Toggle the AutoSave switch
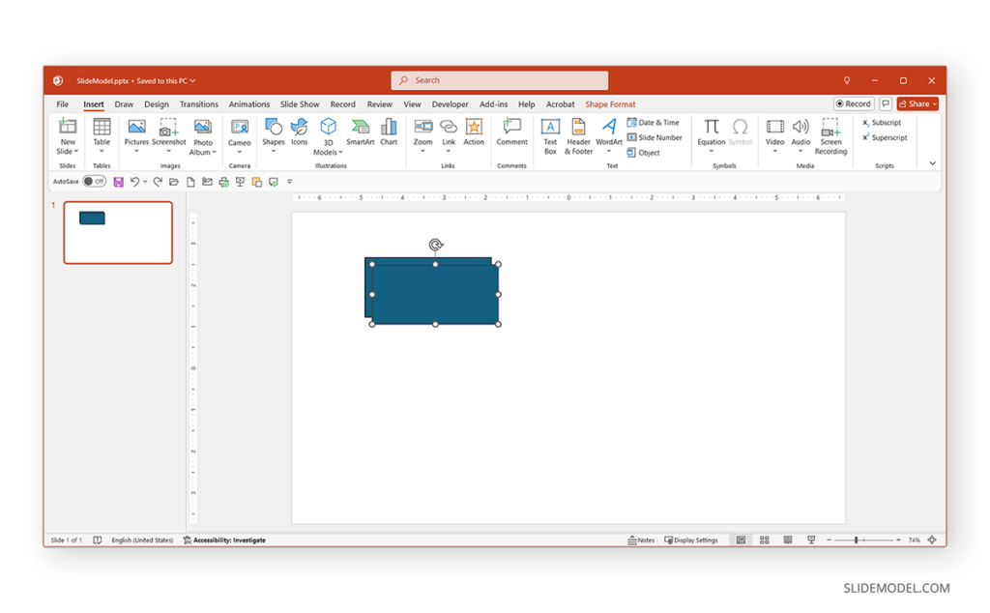Screen dimensions: 990x613 click(94, 182)
